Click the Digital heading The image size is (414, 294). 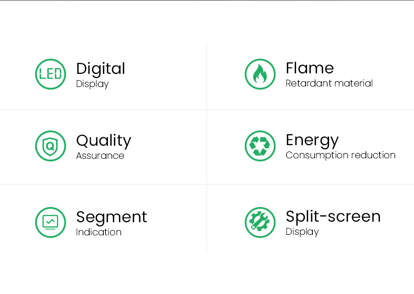(101, 68)
